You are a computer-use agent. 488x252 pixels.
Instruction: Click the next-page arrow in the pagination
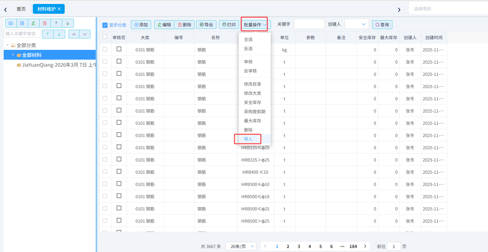click(365, 246)
